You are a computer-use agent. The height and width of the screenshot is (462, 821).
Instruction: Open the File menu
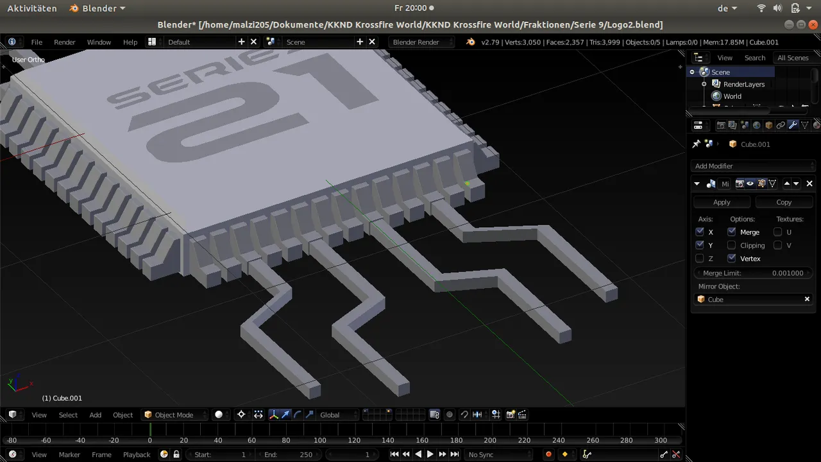pos(37,42)
